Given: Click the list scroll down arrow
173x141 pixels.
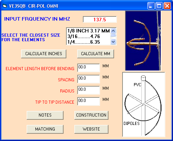Looking at the screenshot, I should coord(113,42).
